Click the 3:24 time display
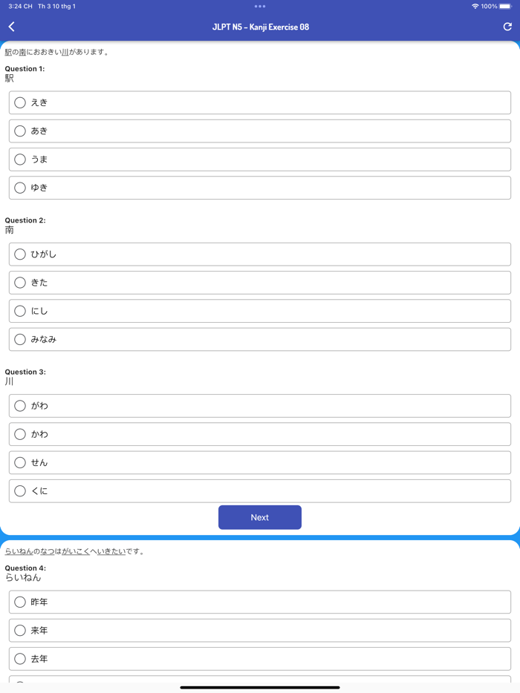 tap(16, 7)
